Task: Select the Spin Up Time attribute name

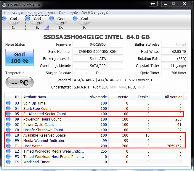Action: [x=34, y=103]
